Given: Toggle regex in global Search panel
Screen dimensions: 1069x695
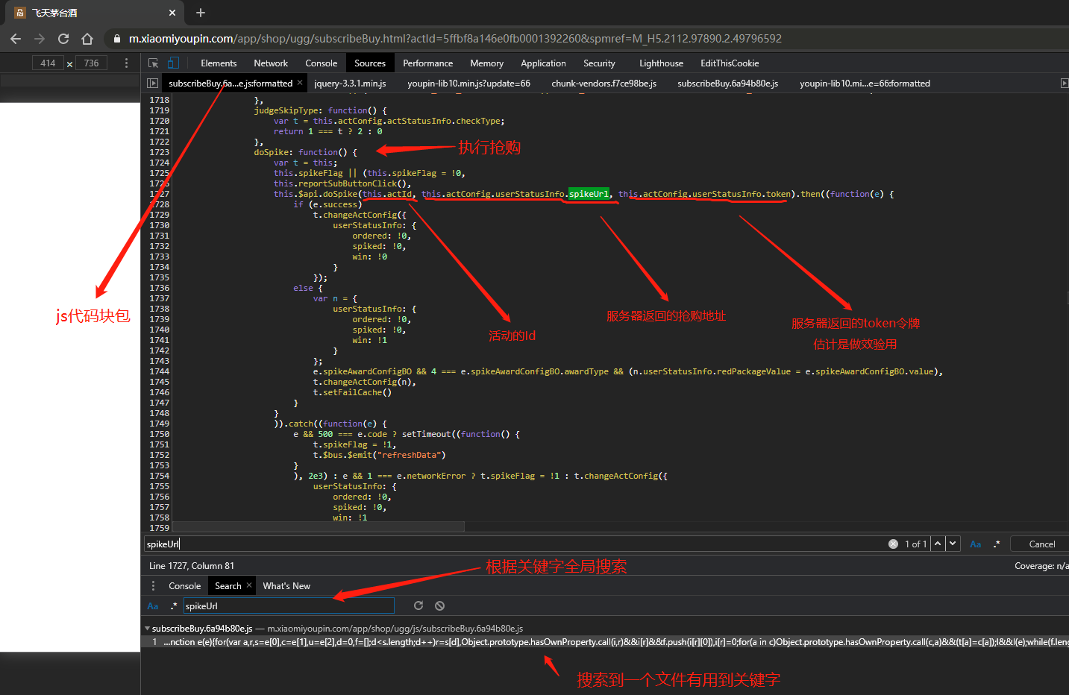Looking at the screenshot, I should click(x=174, y=606).
